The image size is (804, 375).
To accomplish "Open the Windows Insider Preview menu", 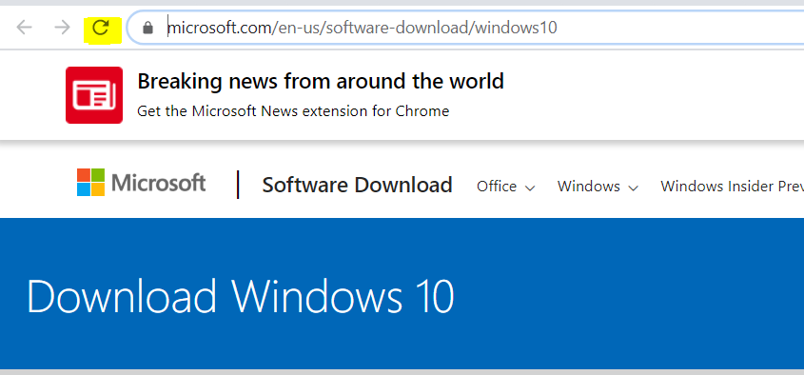I will [x=733, y=187].
